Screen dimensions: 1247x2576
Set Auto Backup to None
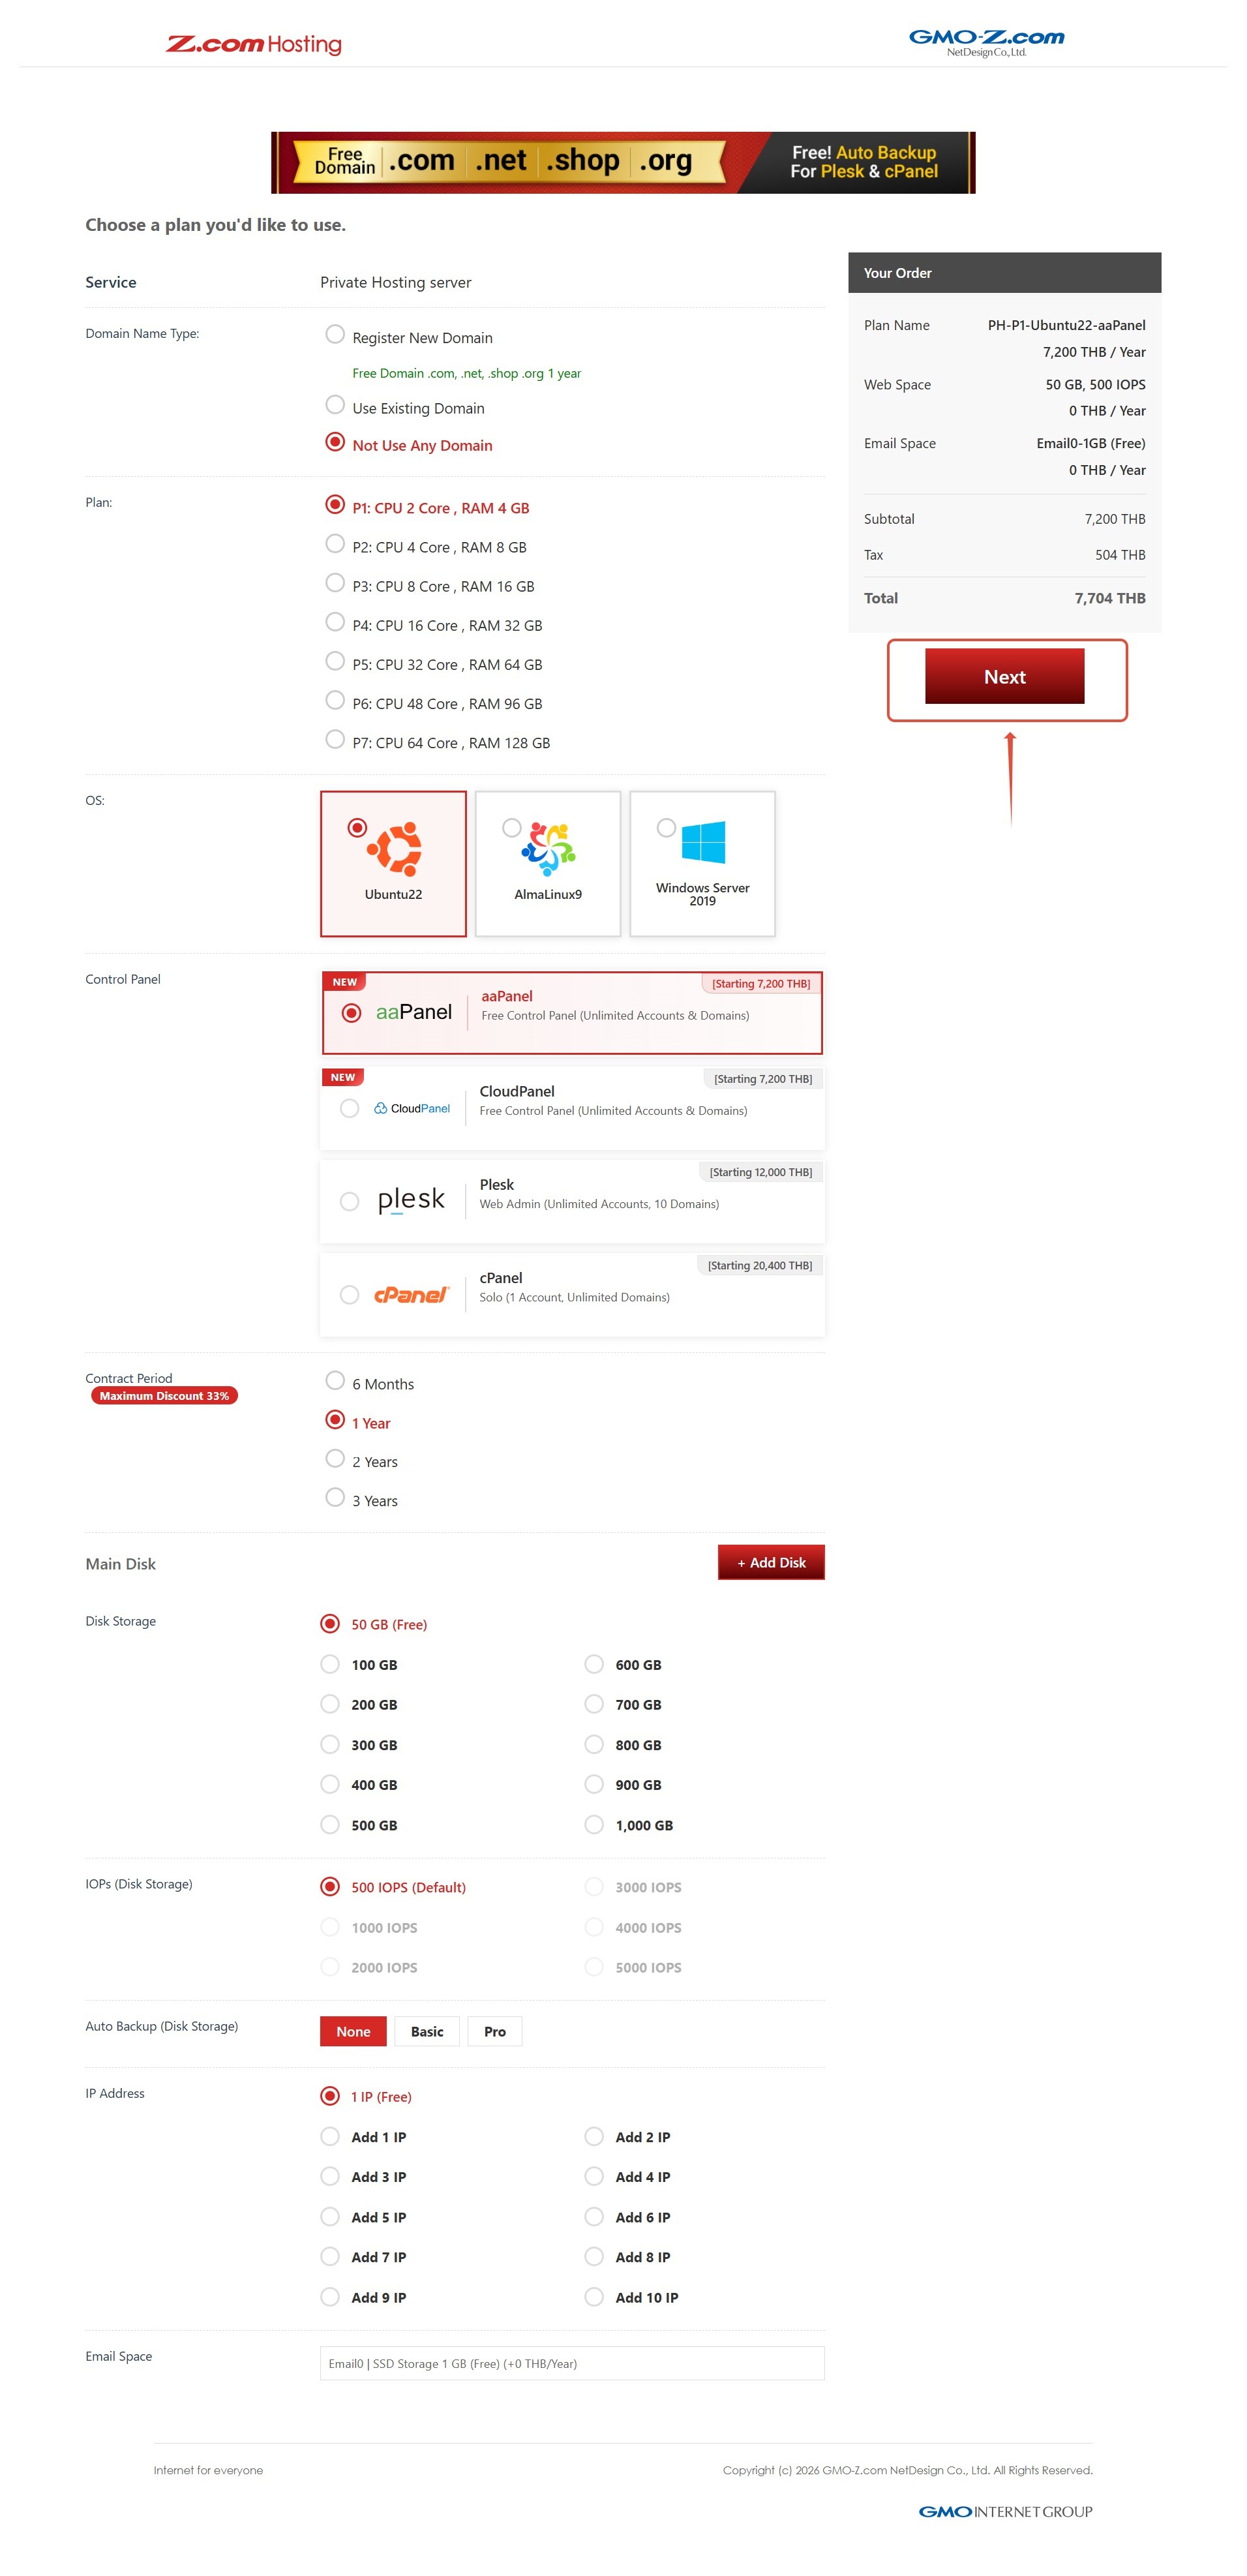click(353, 2031)
